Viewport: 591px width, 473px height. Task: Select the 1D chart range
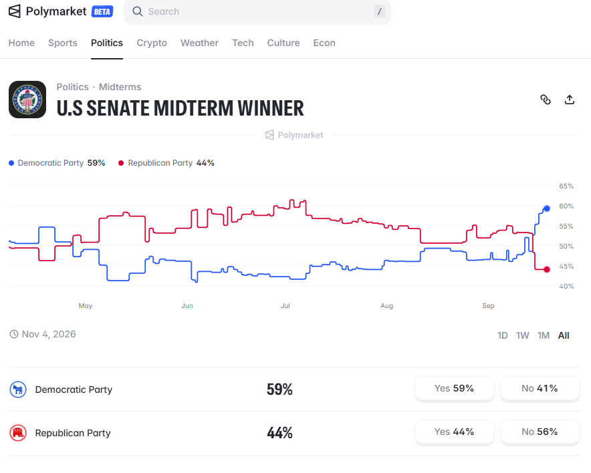(503, 335)
